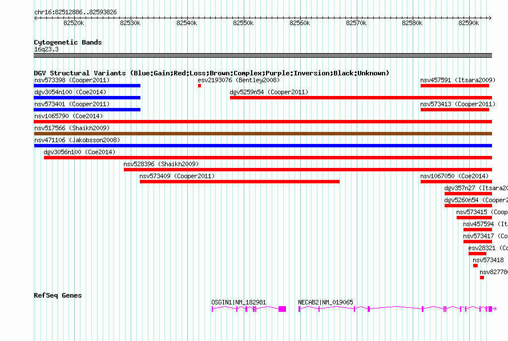Click the RefSeq Genes track title
Image resolution: width=508 pixels, height=341 pixels.
tap(58, 295)
